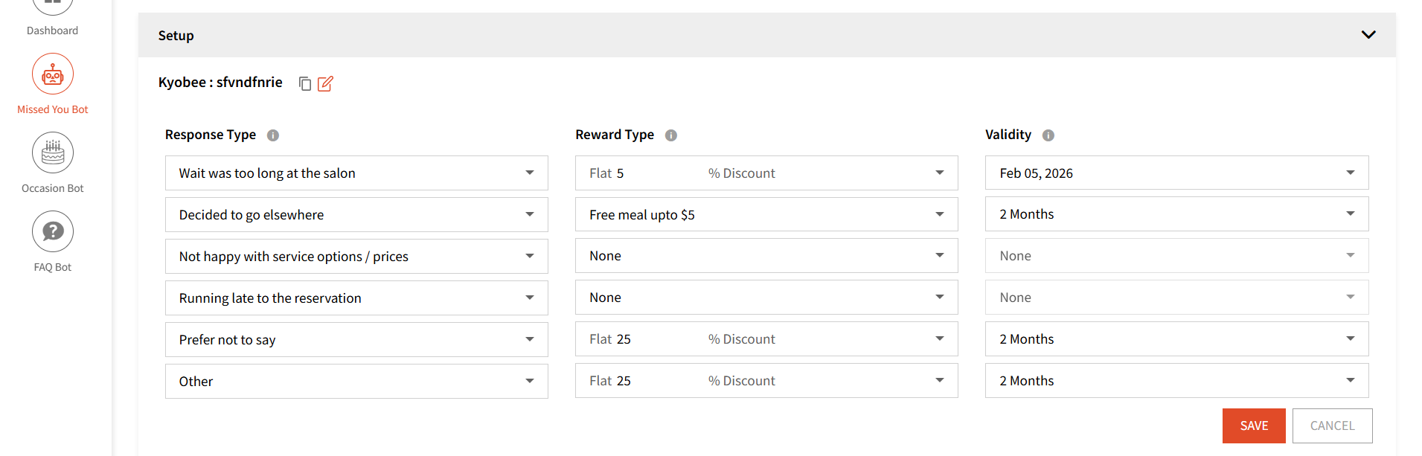This screenshot has width=1422, height=456.
Task: Open 'Wait was too long at the salon' dropdown
Action: pyautogui.click(x=356, y=173)
